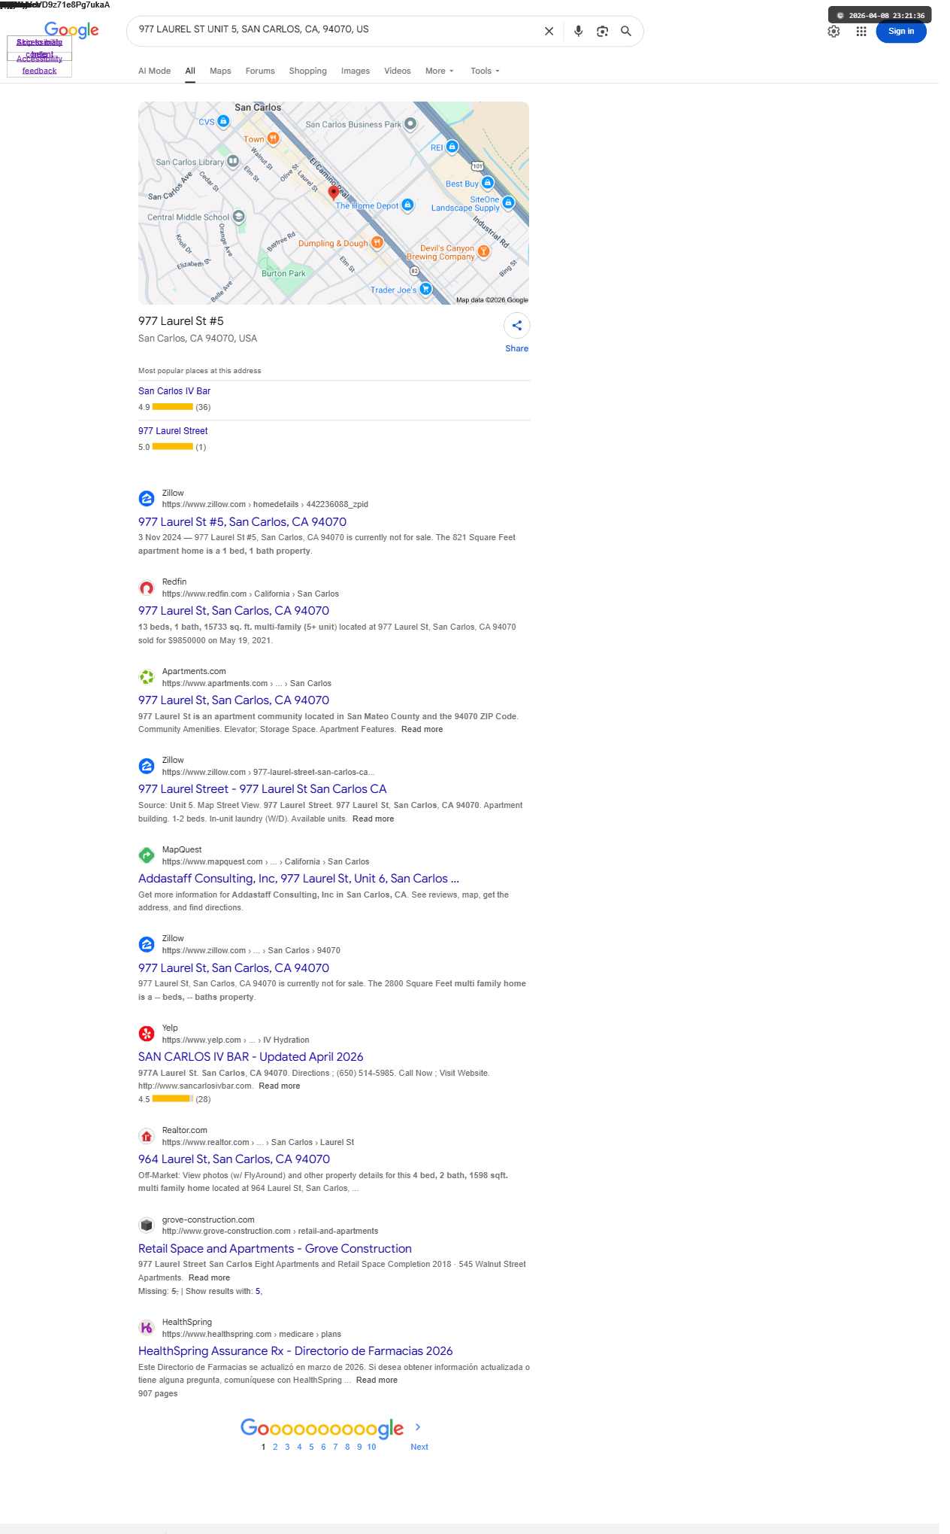Click Central Middle School map marker
950x1534 pixels.
coord(238,217)
